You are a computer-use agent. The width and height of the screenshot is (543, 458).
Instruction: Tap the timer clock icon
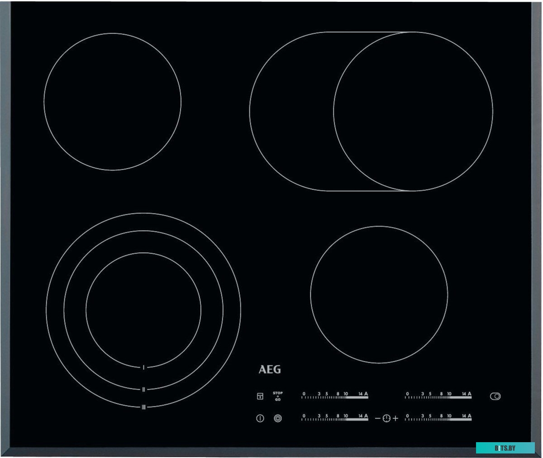tap(386, 419)
